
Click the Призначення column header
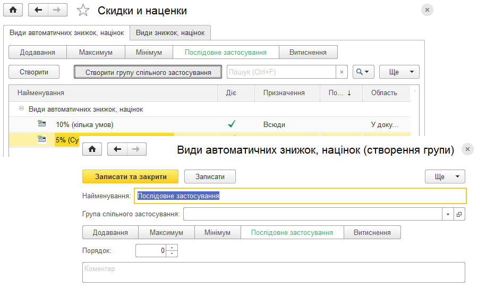click(x=287, y=92)
